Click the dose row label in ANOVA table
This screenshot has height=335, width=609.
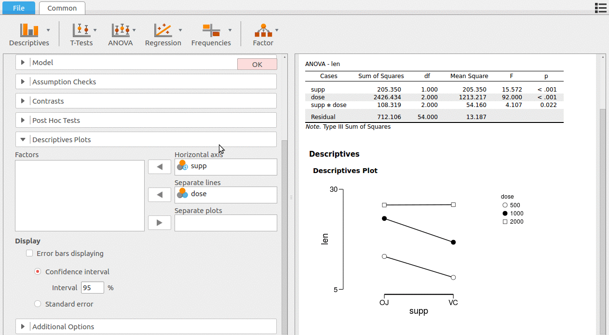tap(318, 97)
